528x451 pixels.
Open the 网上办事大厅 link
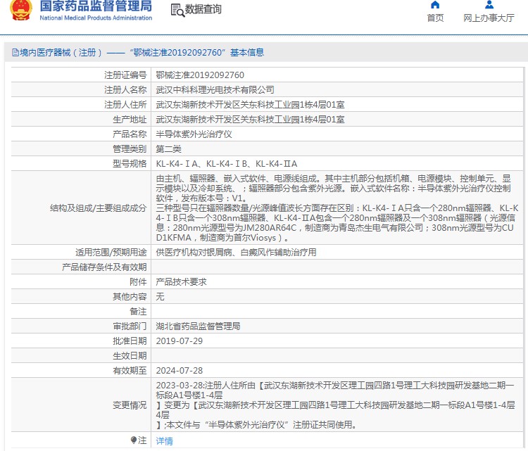[x=489, y=18]
